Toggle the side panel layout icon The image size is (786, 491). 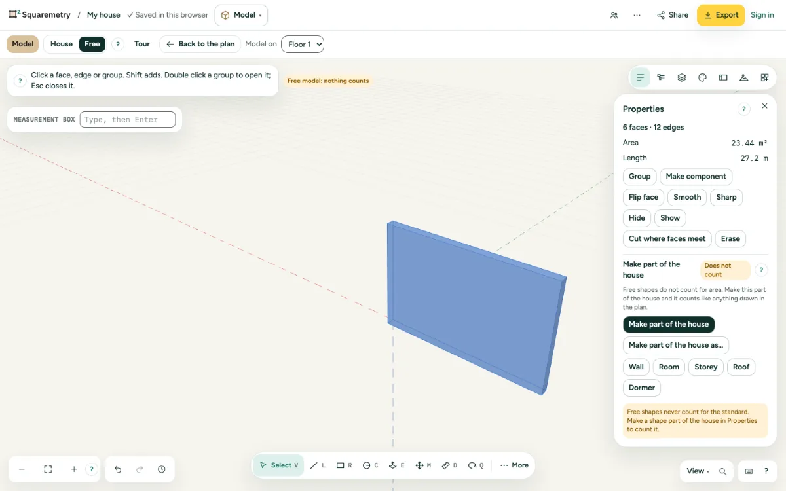pos(723,77)
